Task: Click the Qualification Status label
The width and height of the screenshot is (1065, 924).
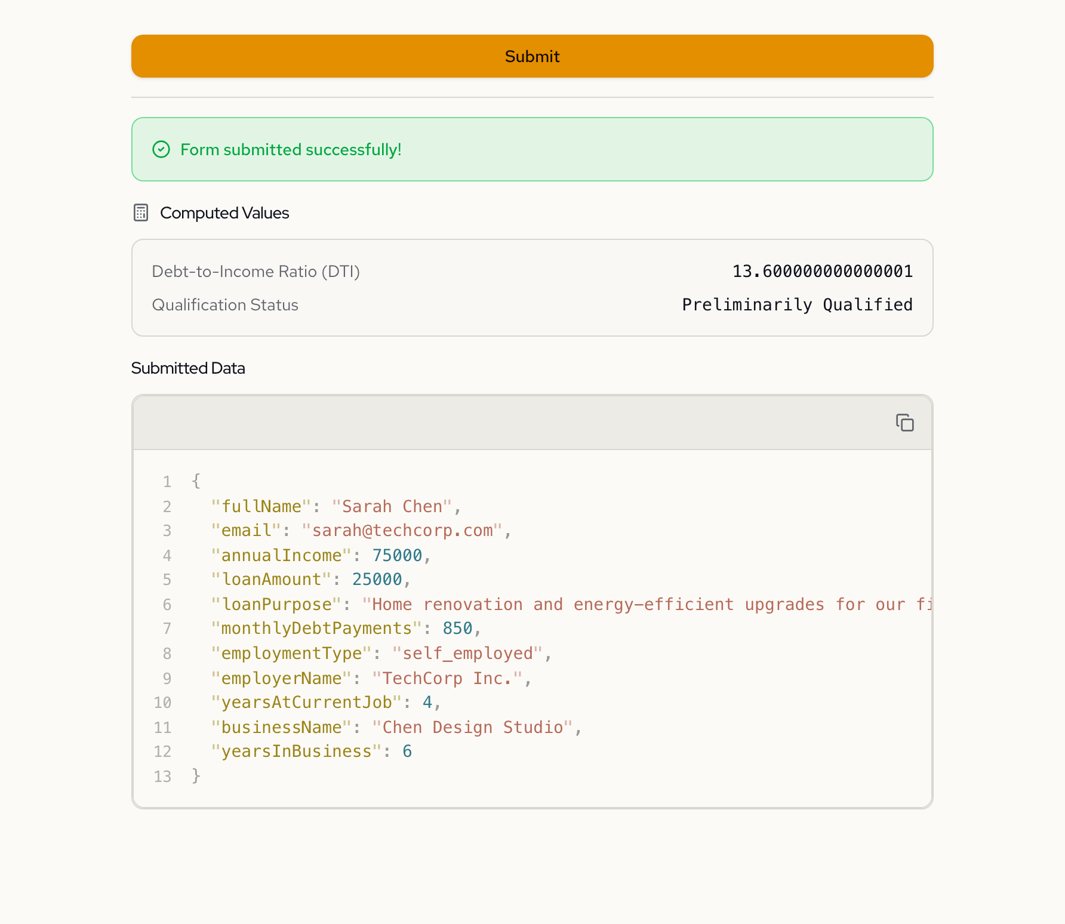Action: click(225, 305)
